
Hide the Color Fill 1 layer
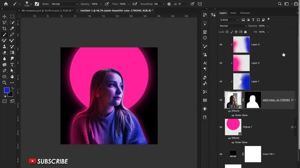pyautogui.click(x=221, y=154)
